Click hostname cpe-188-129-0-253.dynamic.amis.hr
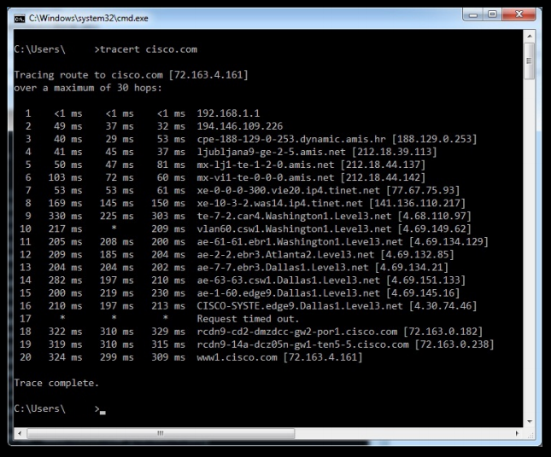The image size is (551, 457). (x=291, y=139)
